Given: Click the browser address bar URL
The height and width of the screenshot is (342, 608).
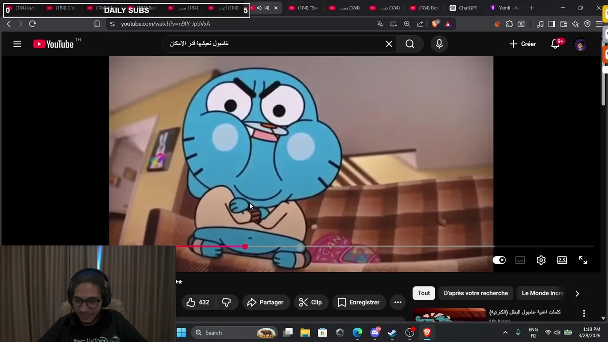Looking at the screenshot, I should coord(165,24).
